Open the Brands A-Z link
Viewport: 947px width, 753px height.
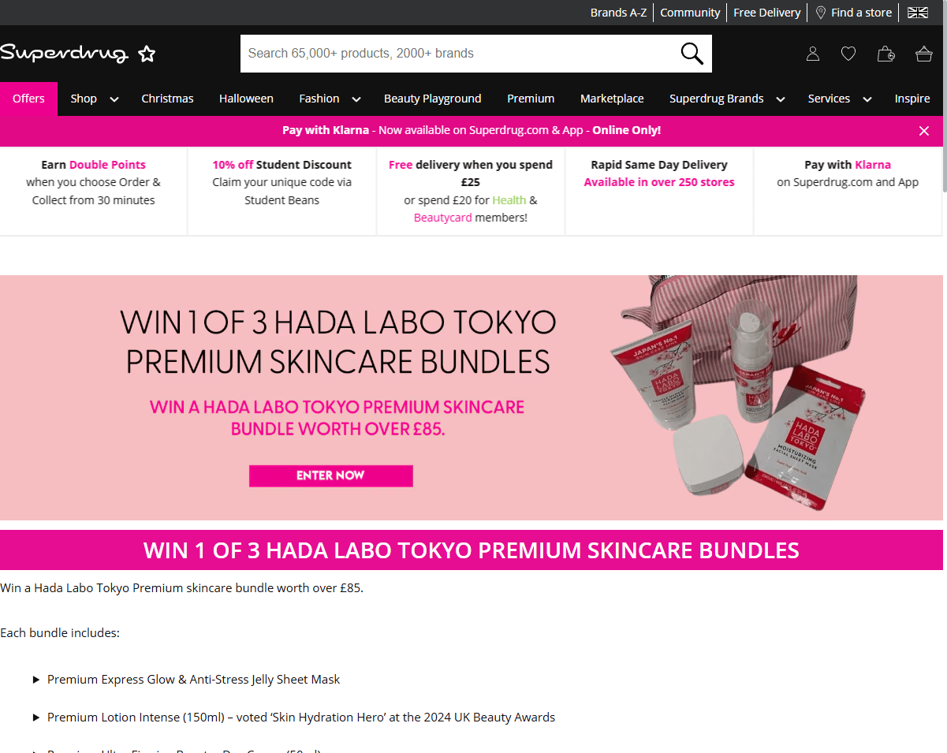618,13
